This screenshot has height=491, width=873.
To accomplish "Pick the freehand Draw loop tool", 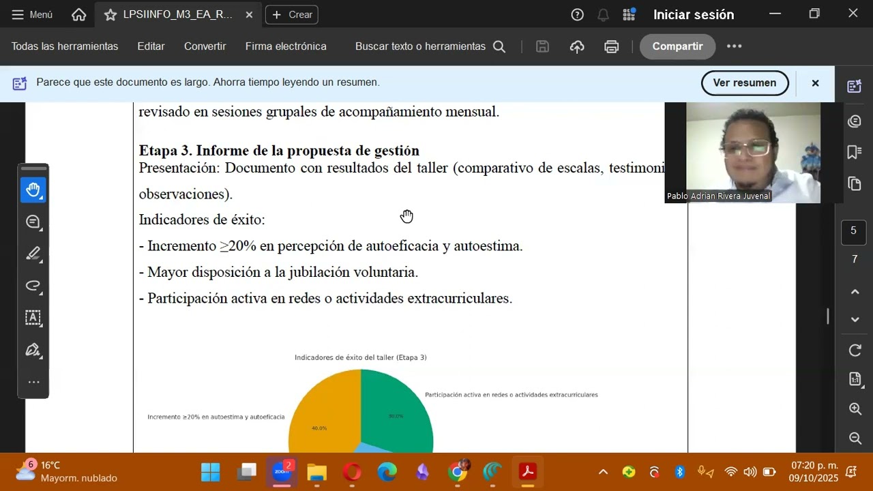I will coord(33,286).
